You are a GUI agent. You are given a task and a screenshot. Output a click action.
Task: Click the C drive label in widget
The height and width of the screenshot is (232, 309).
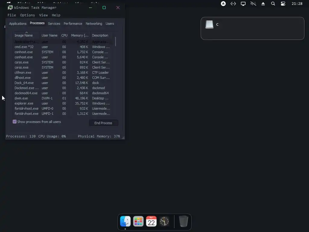(x=217, y=24)
